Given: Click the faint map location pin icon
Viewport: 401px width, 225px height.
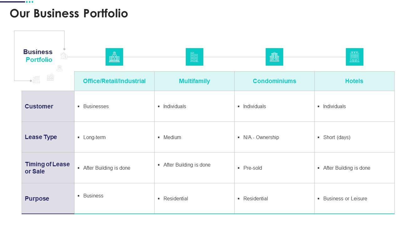Looking at the screenshot, I should point(59,68).
